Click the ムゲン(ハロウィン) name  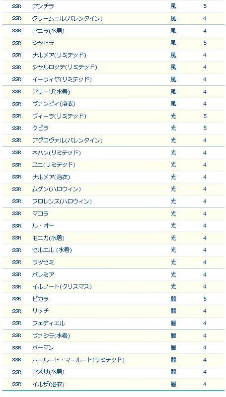tap(57, 189)
